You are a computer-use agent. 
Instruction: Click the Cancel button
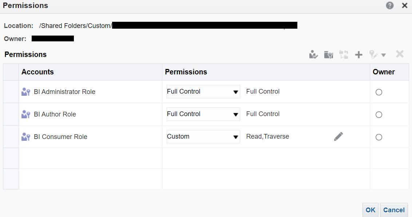pos(394,210)
